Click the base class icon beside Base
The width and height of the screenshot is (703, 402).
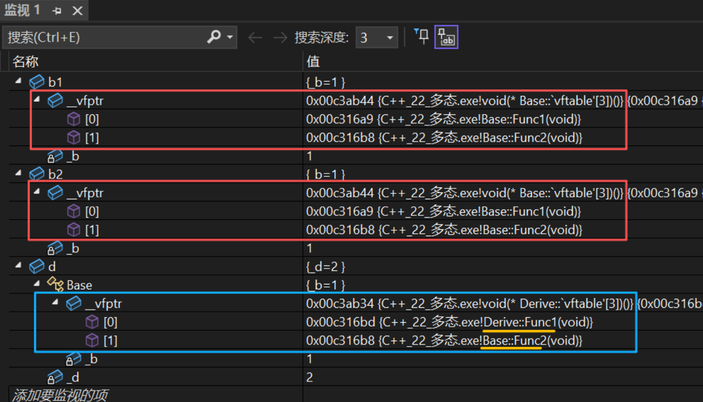point(55,284)
